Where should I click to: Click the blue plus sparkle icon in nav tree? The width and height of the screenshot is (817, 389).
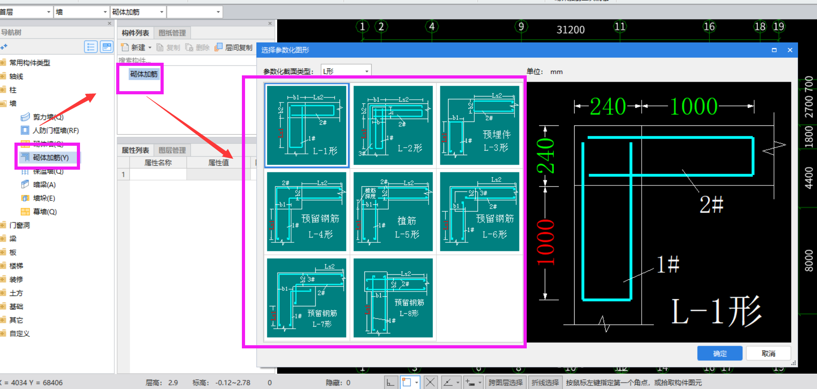pyautogui.click(x=4, y=46)
